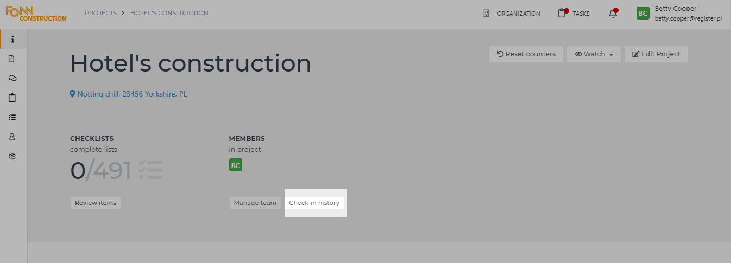This screenshot has height=263, width=731.
Task: Click the FONN Construction logo
Action: (x=36, y=14)
